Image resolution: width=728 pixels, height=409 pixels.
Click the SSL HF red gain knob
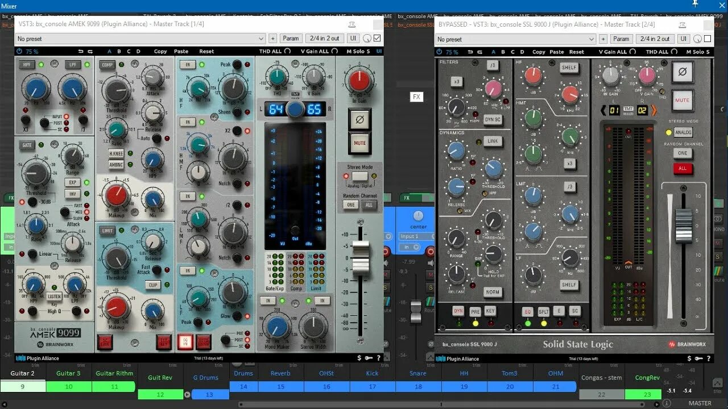pyautogui.click(x=533, y=75)
